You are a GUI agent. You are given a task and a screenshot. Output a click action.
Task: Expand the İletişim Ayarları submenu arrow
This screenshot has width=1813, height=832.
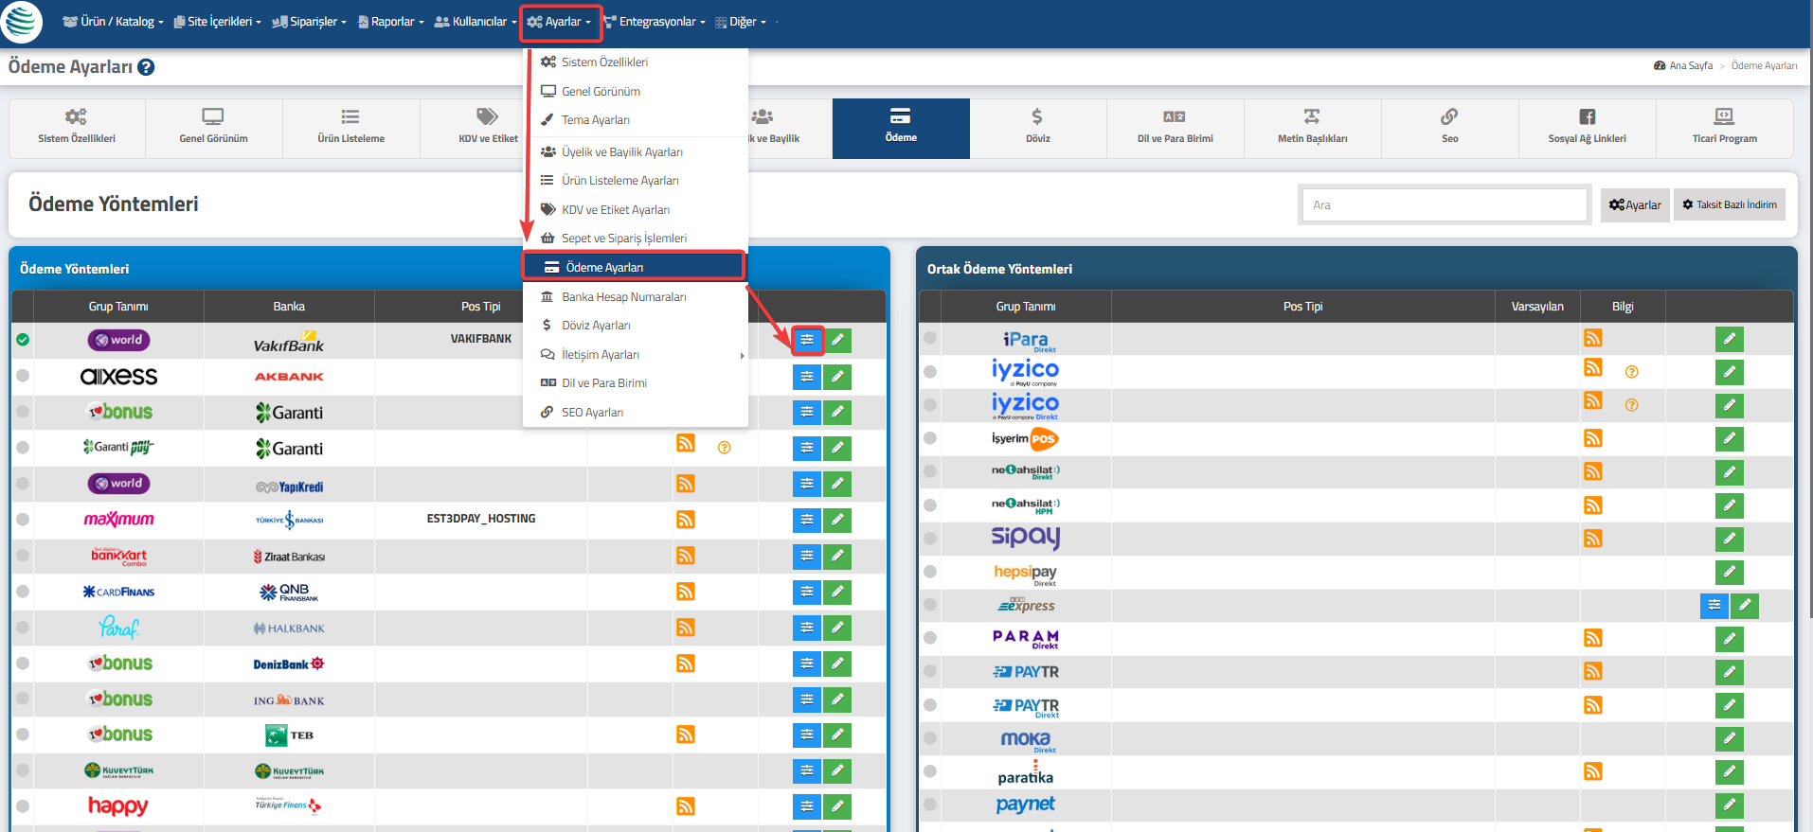coord(742,355)
